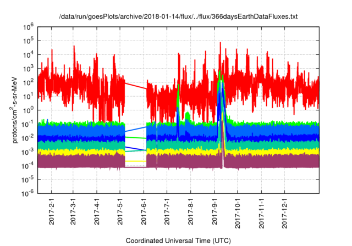Select the 10^1 y-axis label
This screenshot has width=352, height=246.
(28, 96)
